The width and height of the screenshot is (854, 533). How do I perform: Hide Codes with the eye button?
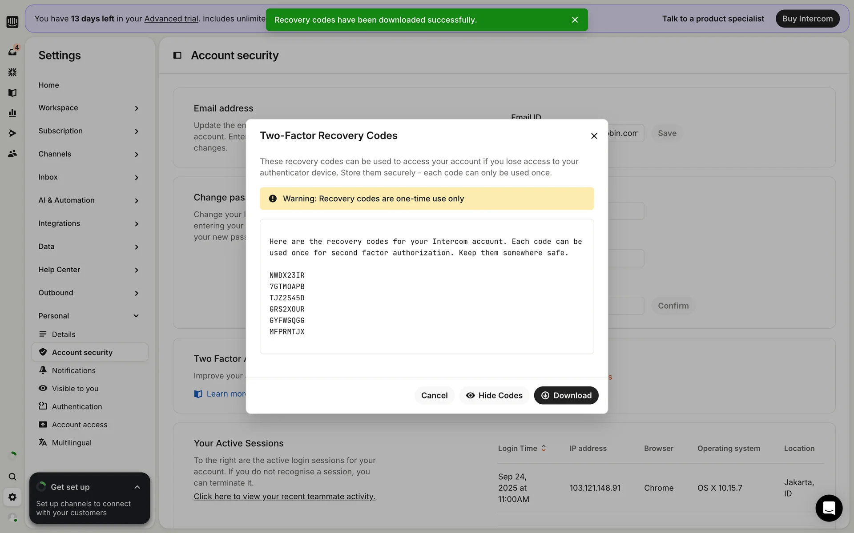494,395
